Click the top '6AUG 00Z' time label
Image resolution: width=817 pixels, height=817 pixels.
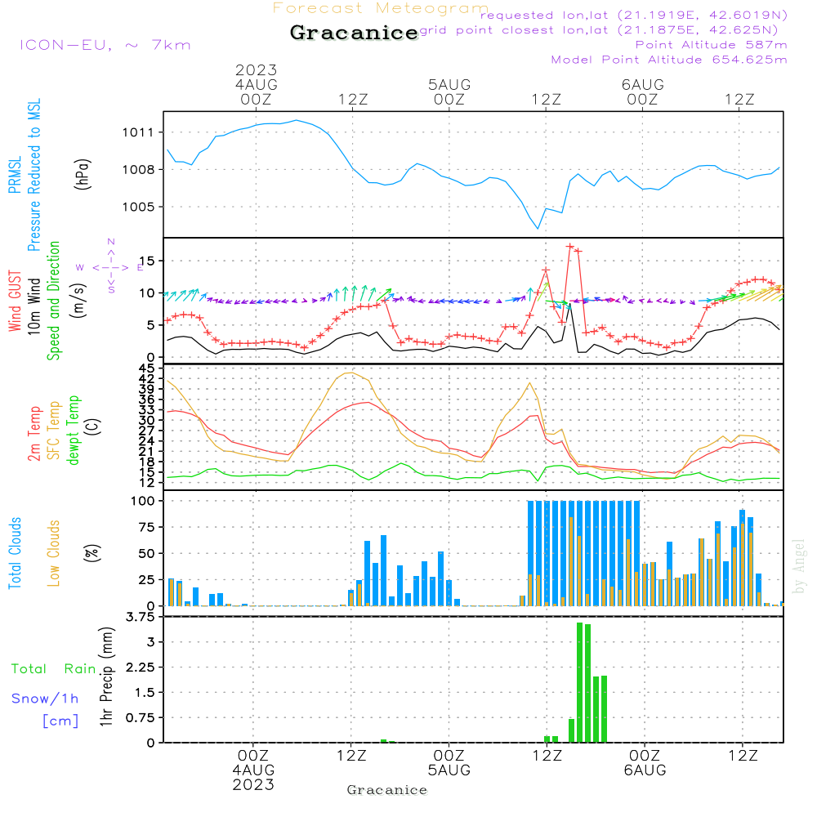click(x=642, y=92)
